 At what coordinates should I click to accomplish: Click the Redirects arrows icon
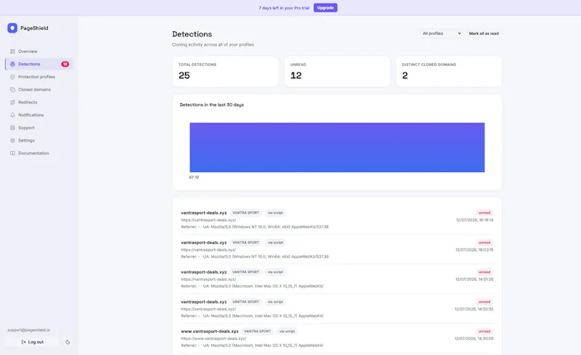[12, 102]
